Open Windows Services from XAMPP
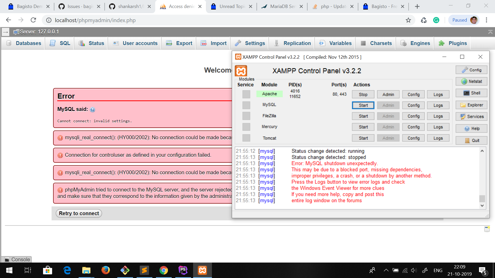The width and height of the screenshot is (495, 278). (x=471, y=117)
